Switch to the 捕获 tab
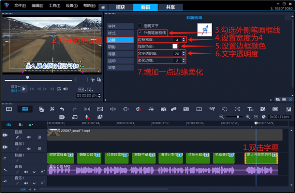Viewport: 295px width, 193px height. pyautogui.click(x=121, y=7)
